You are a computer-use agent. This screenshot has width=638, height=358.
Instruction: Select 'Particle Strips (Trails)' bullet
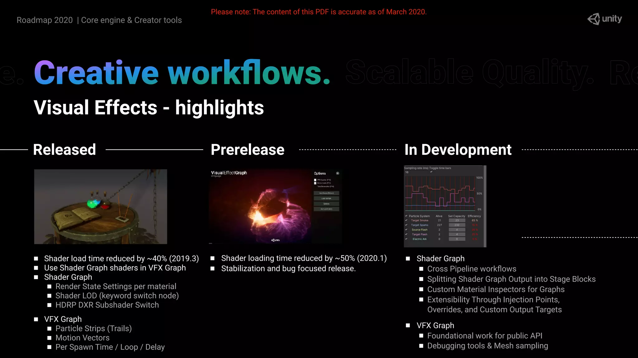[93, 328]
